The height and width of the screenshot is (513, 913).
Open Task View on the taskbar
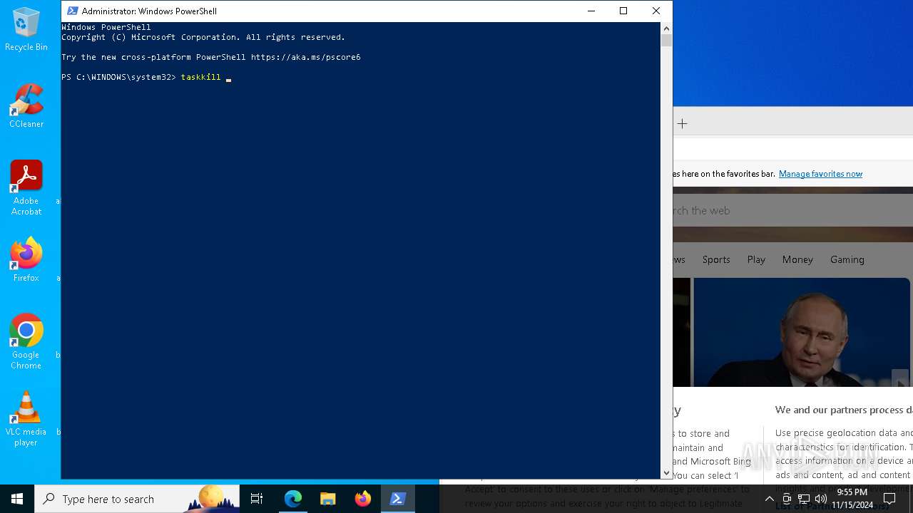[x=257, y=499]
